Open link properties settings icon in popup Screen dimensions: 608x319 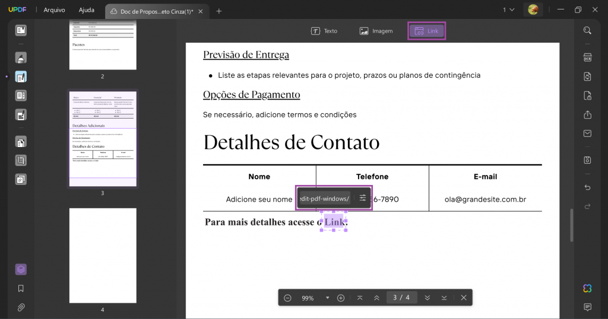tap(363, 198)
